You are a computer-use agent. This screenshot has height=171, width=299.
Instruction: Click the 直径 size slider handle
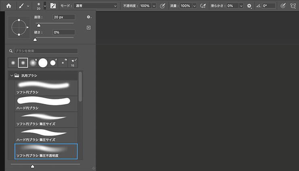[39, 25]
